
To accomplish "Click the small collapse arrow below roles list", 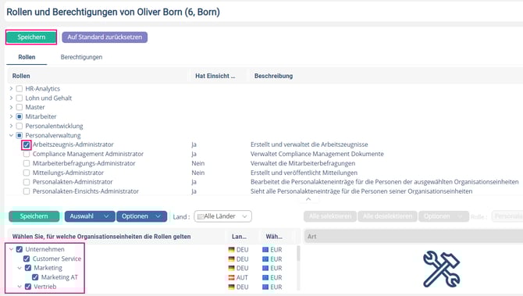I will click(308, 199).
